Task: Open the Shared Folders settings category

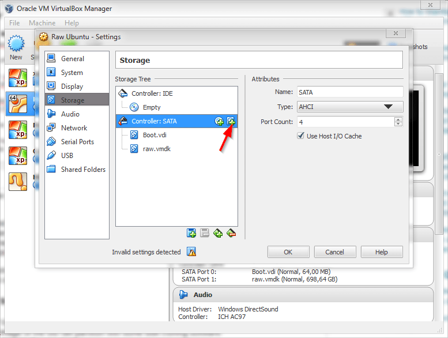Action: pyautogui.click(x=77, y=170)
